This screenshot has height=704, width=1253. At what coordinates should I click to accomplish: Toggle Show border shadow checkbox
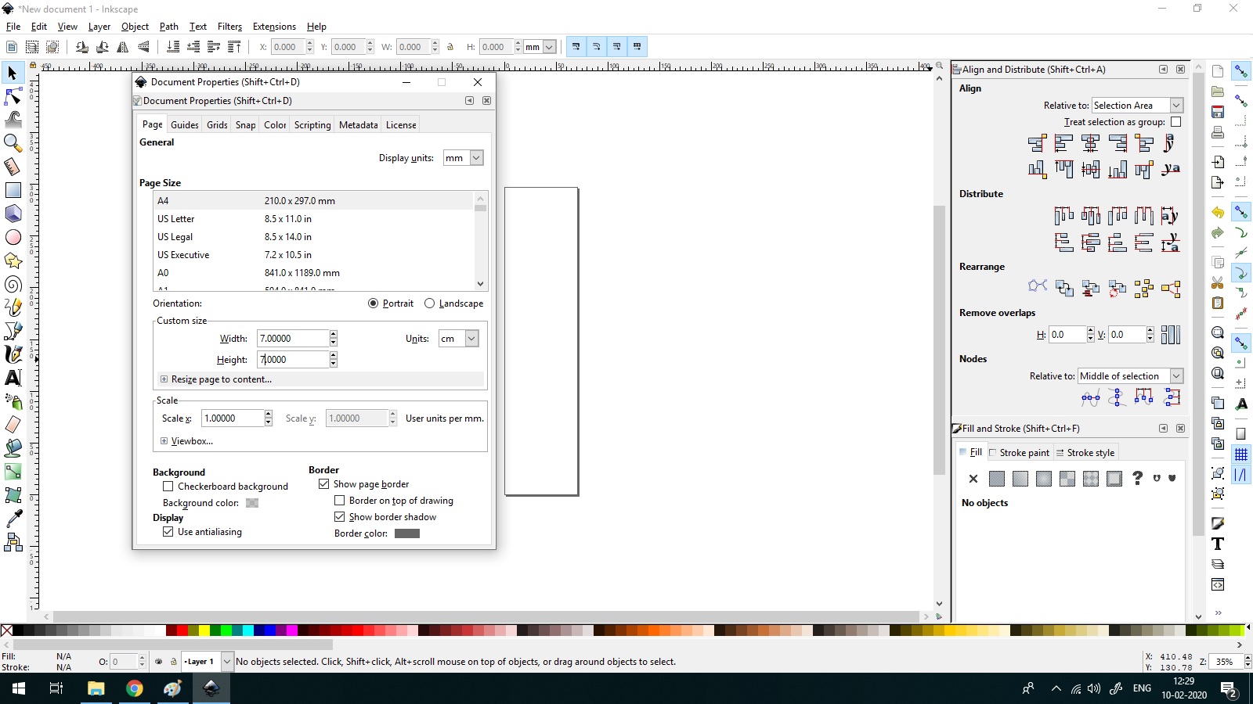(x=339, y=517)
